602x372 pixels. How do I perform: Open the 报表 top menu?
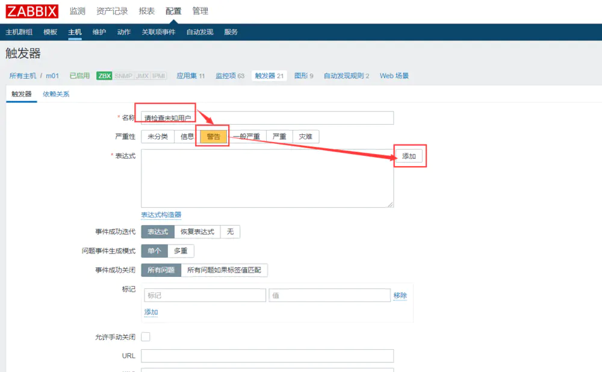[147, 11]
